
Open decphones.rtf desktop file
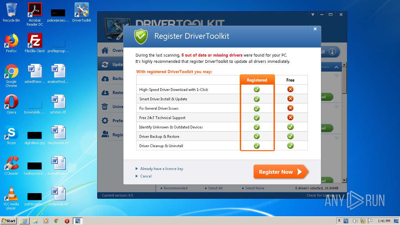coord(58,135)
